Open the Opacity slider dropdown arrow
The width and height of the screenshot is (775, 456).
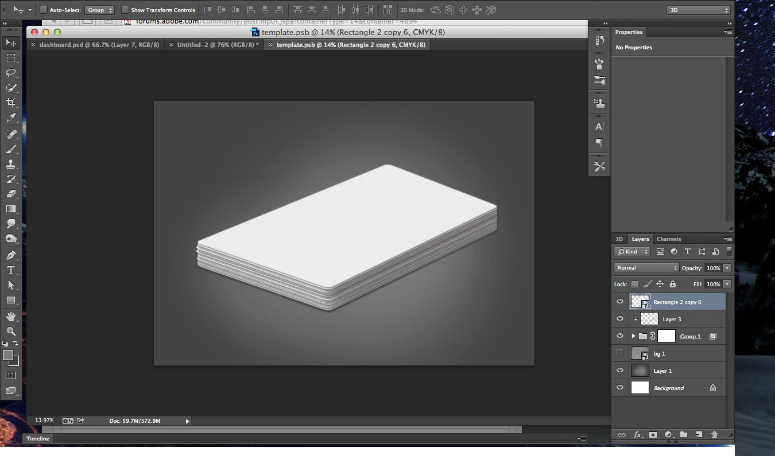click(727, 268)
